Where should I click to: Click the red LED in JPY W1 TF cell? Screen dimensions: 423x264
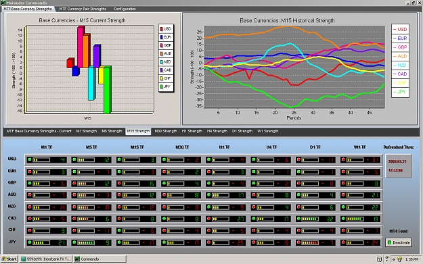coord(343,242)
